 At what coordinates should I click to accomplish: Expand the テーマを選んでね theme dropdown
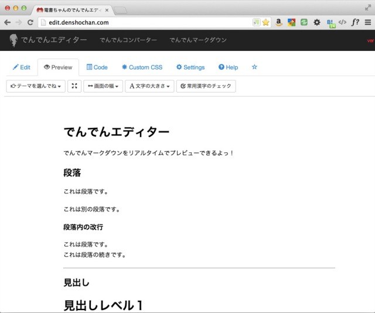pos(36,86)
